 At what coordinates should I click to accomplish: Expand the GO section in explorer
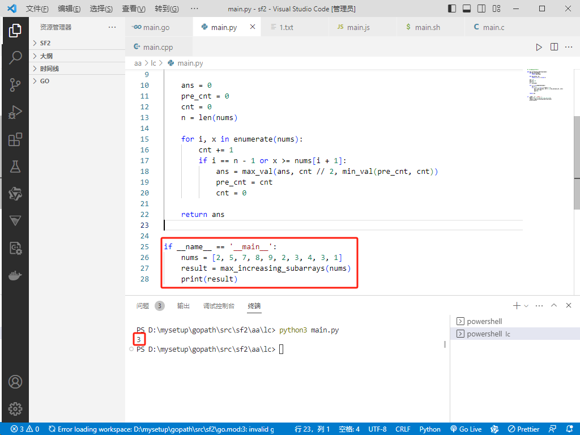[77, 81]
